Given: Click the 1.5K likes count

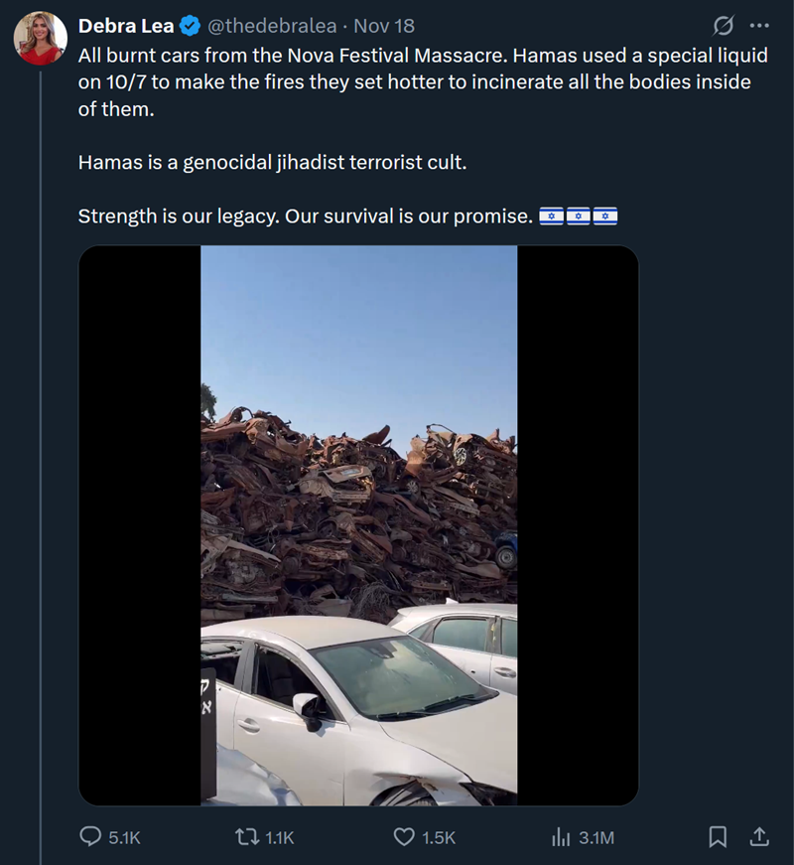Looking at the screenshot, I should pyautogui.click(x=439, y=838).
